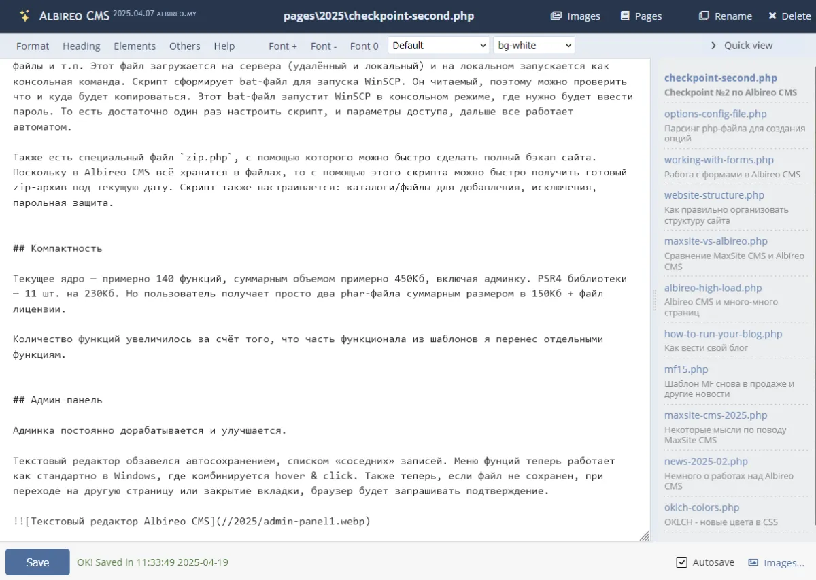
Task: Increase font size with Font +
Action: tap(283, 46)
